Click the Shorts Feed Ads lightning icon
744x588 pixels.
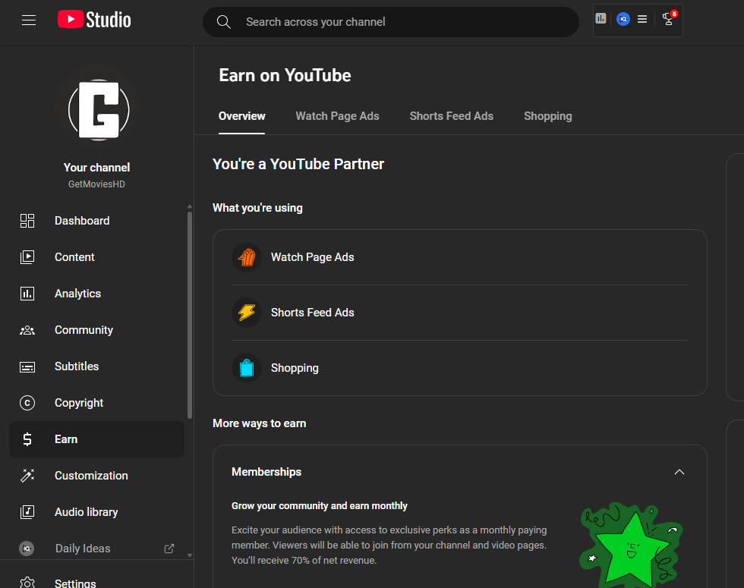click(x=247, y=313)
